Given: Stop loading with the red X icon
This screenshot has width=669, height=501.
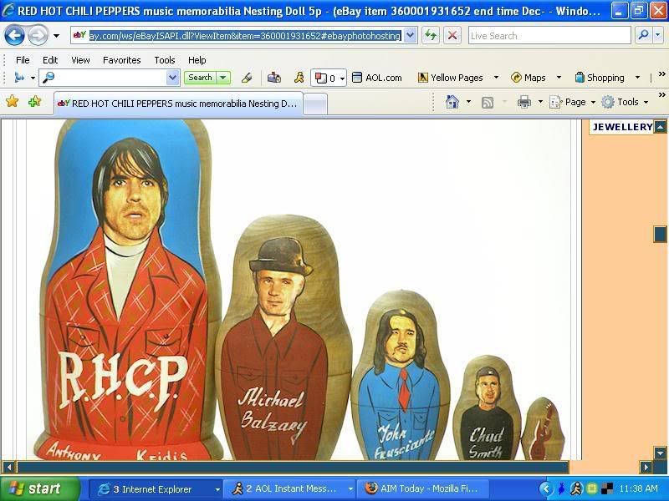Looking at the screenshot, I should pyautogui.click(x=452, y=36).
